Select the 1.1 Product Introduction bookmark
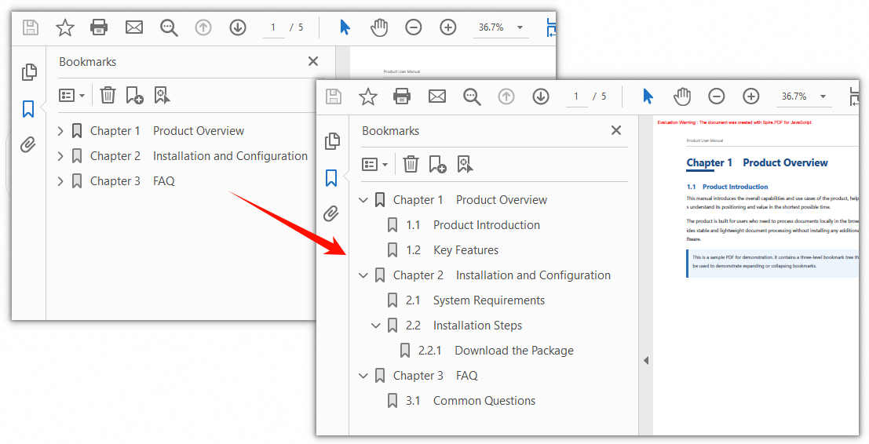 pyautogui.click(x=473, y=225)
